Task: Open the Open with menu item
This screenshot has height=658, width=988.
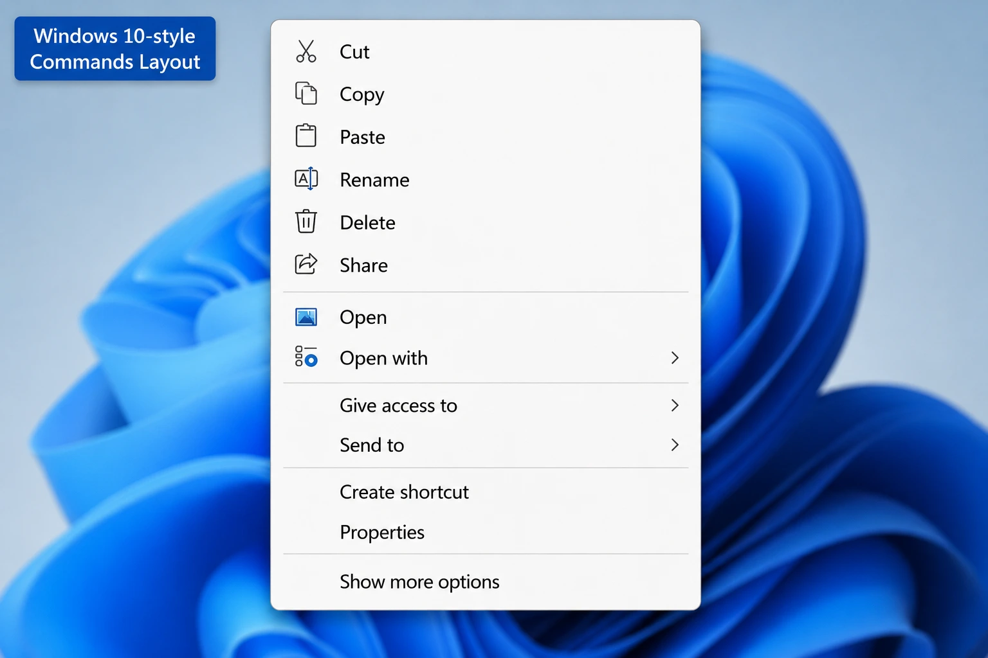Action: pos(486,358)
